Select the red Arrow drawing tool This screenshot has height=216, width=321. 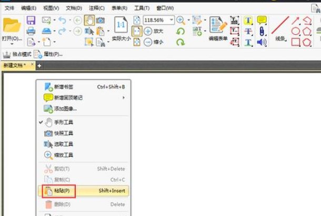click(x=295, y=21)
